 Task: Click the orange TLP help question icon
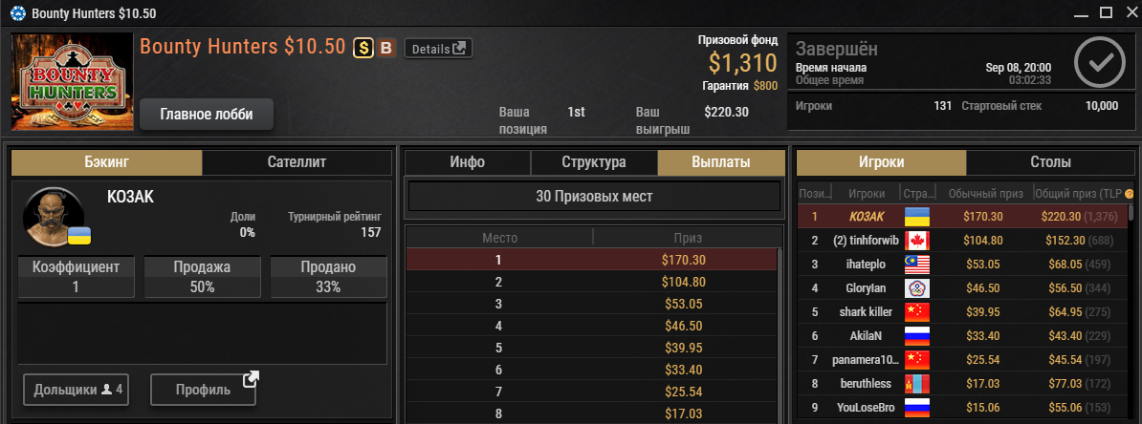(x=1129, y=194)
